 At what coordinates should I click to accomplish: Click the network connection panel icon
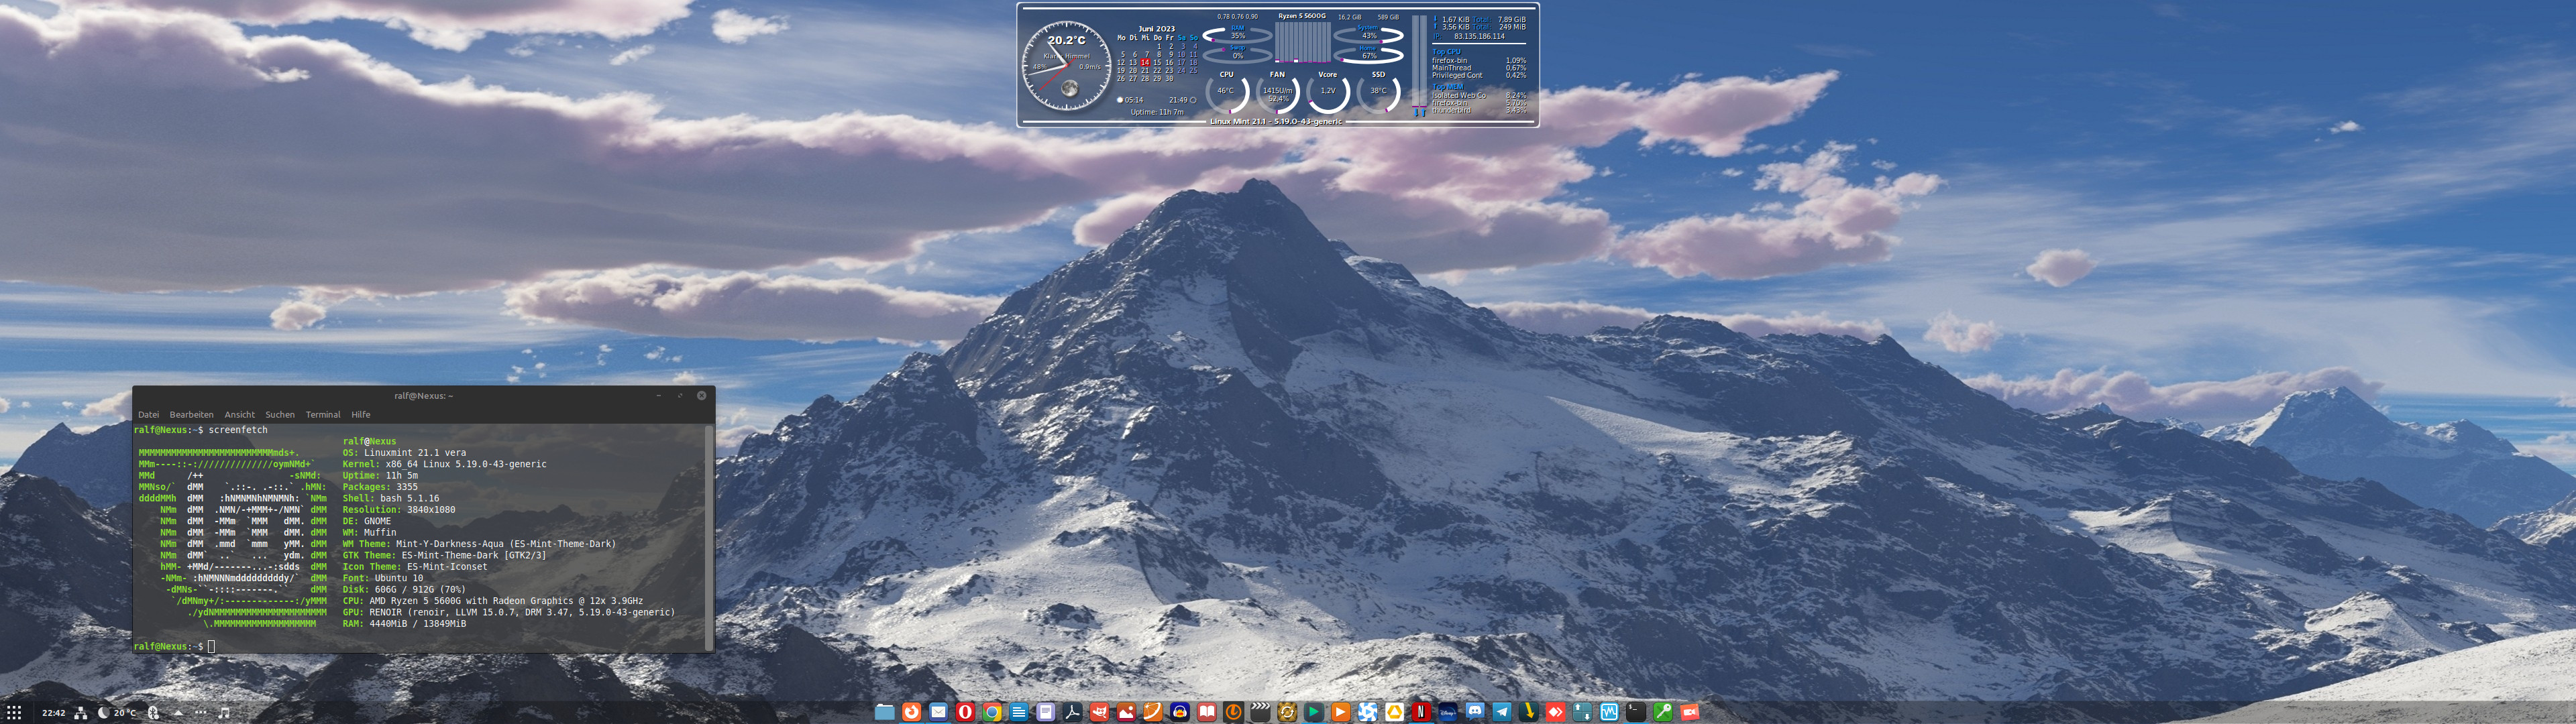click(81, 713)
